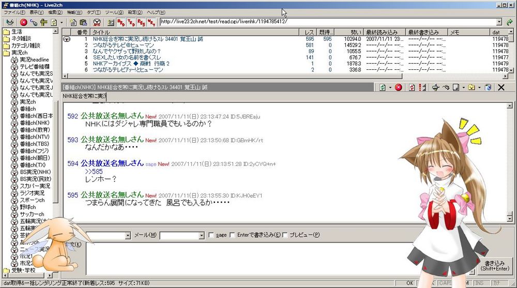Expand the 生活 folder in board tree
Image resolution: width=517 pixels, height=288 pixels.
[x=17, y=32]
